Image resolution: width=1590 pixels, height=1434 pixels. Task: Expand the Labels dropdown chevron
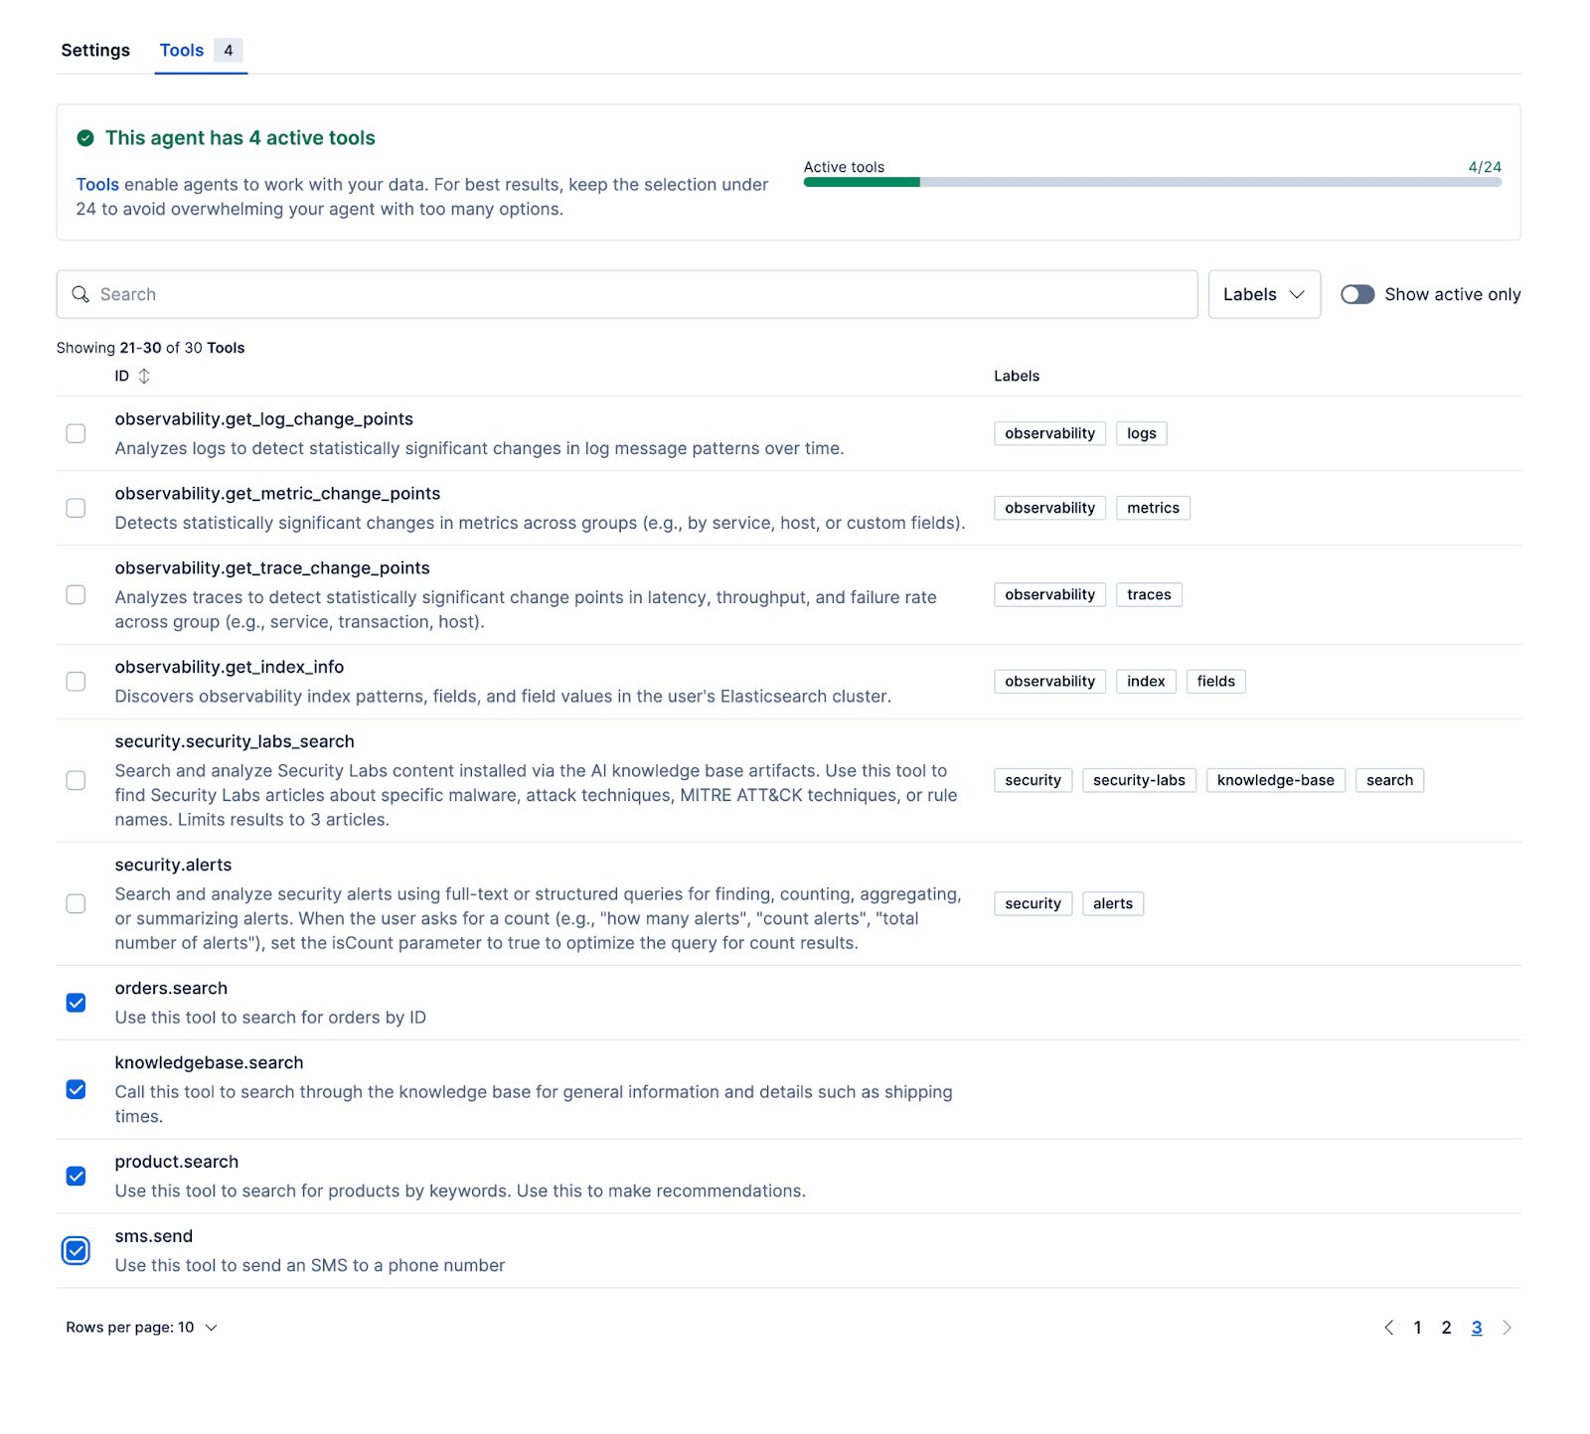[1298, 294]
